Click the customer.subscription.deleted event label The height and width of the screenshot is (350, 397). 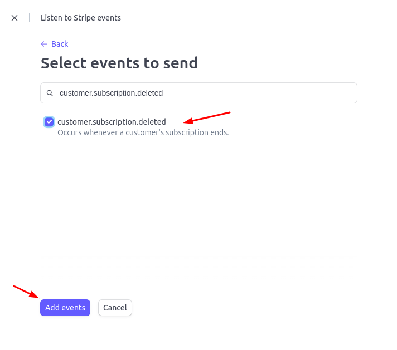tap(112, 122)
